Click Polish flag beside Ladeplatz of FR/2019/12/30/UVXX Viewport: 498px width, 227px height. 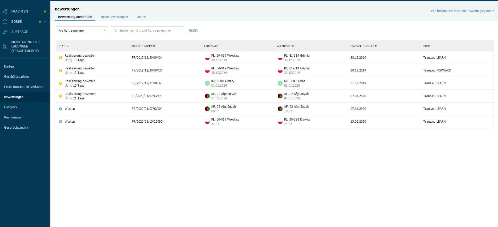pyautogui.click(x=207, y=58)
